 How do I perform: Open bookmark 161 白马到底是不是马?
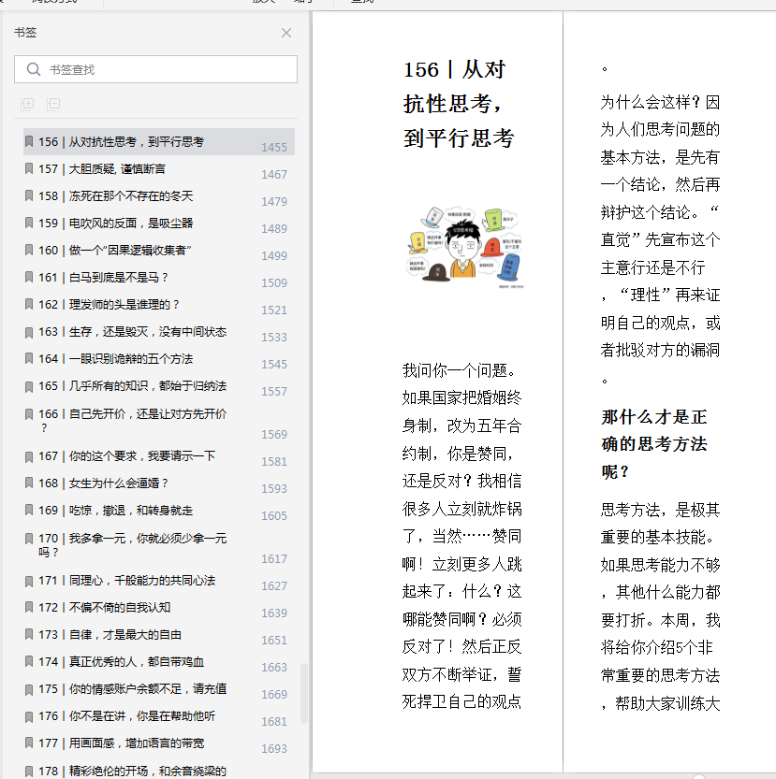click(x=104, y=278)
